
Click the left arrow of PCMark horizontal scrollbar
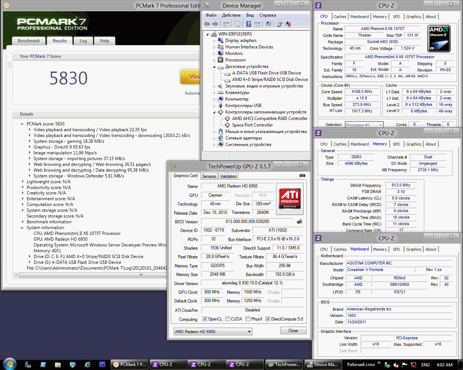[16, 275]
